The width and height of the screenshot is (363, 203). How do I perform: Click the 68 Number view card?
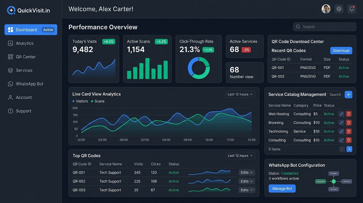245,72
